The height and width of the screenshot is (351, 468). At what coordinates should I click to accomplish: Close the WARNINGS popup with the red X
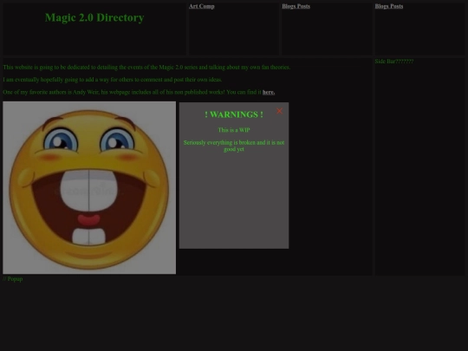pos(279,111)
